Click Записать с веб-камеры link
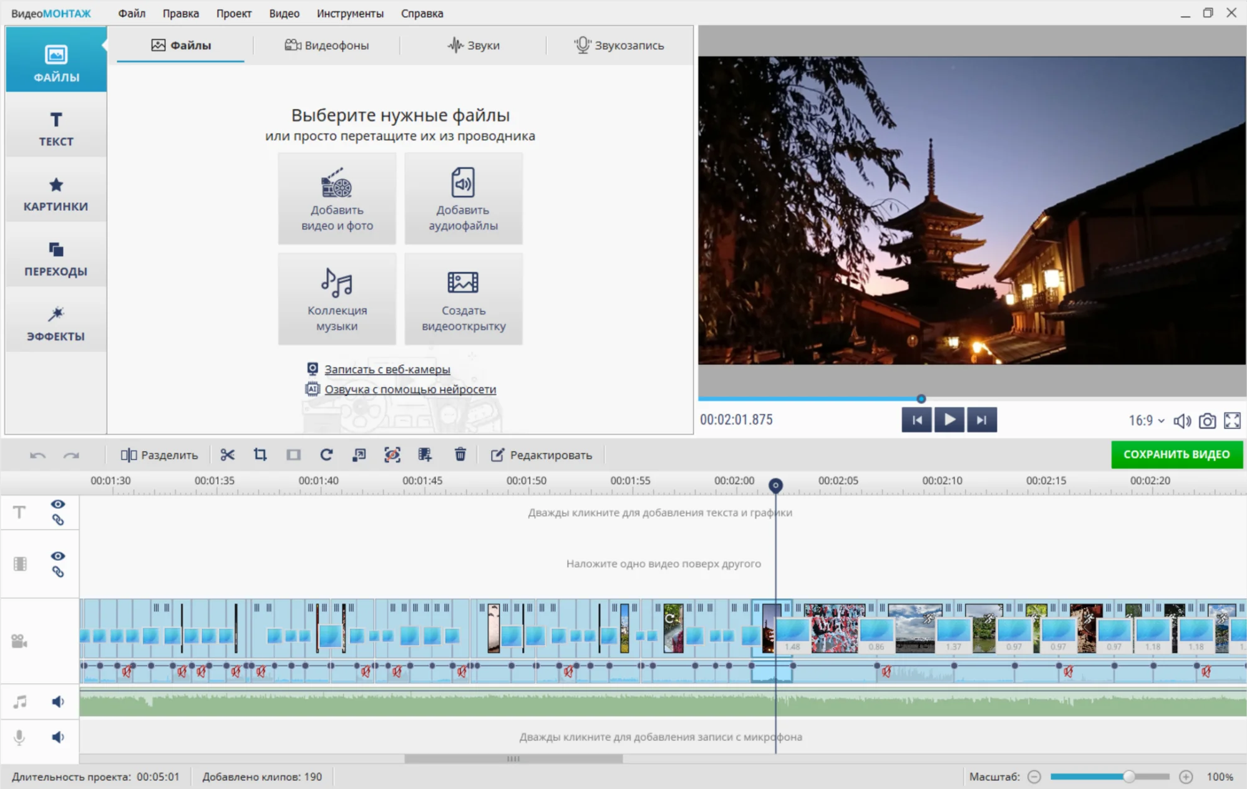Viewport: 1247px width, 789px height. (x=387, y=369)
